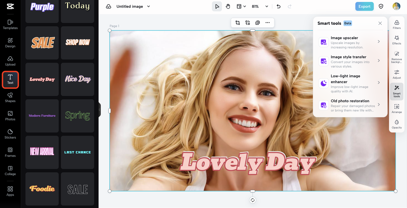
Task: Open the Stickers panel
Action: pos(10,134)
